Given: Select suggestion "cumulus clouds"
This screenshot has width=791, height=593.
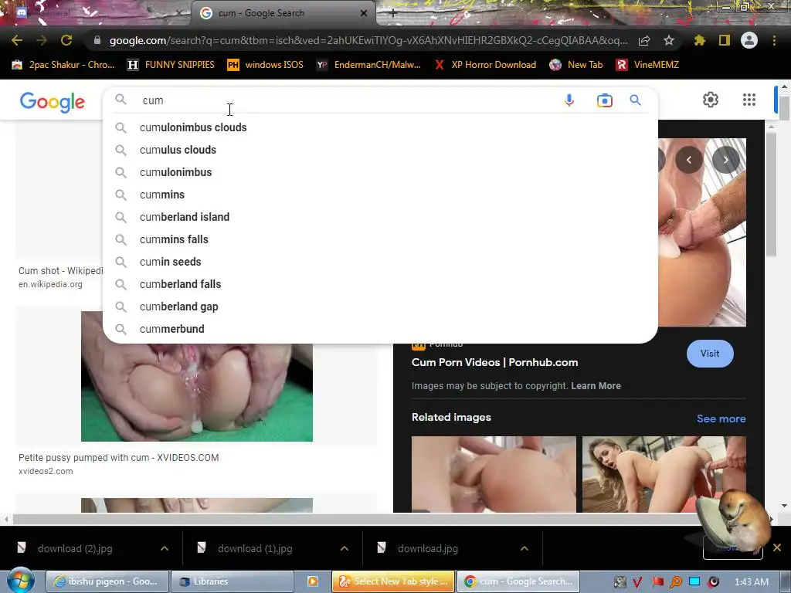Looking at the screenshot, I should 380,150.
